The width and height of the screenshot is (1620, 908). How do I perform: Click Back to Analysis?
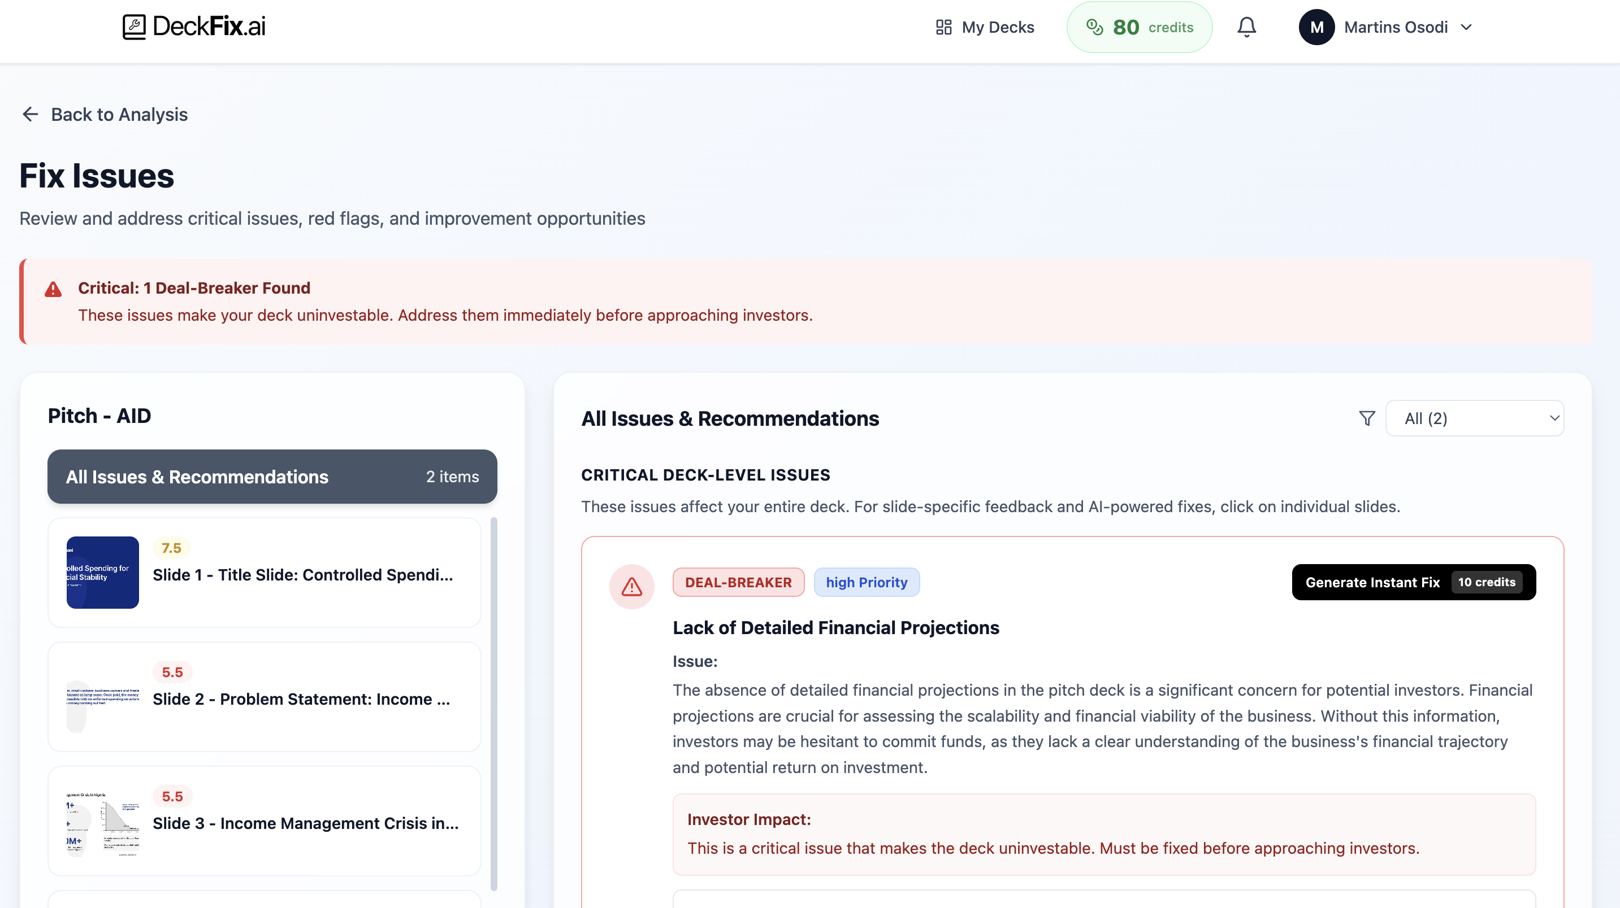[119, 115]
